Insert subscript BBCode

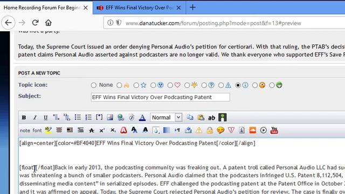(113, 130)
